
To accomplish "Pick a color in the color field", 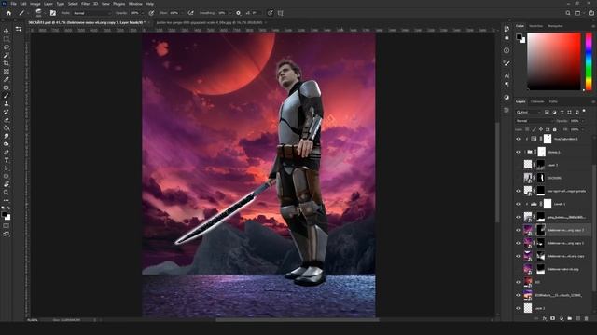I will 554,61.
